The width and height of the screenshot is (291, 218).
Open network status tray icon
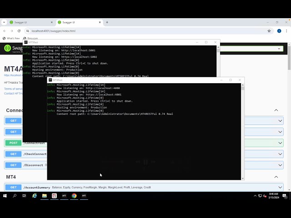tap(260, 196)
